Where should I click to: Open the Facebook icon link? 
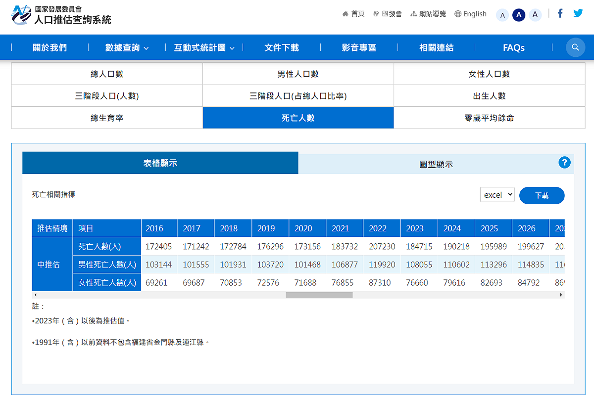[x=560, y=13]
